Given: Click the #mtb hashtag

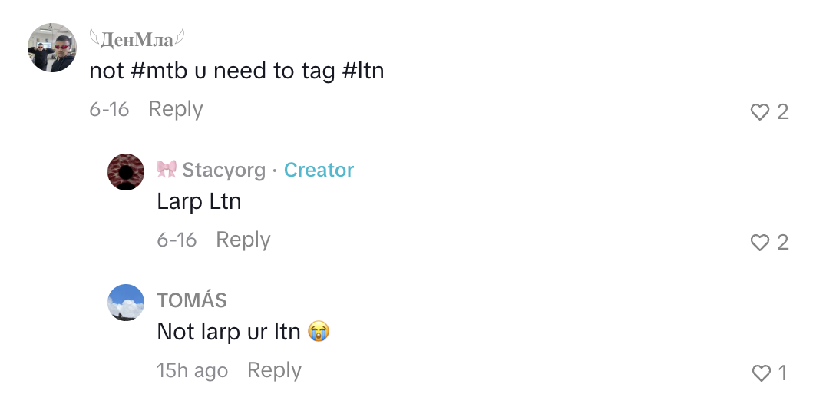Looking at the screenshot, I should 158,71.
